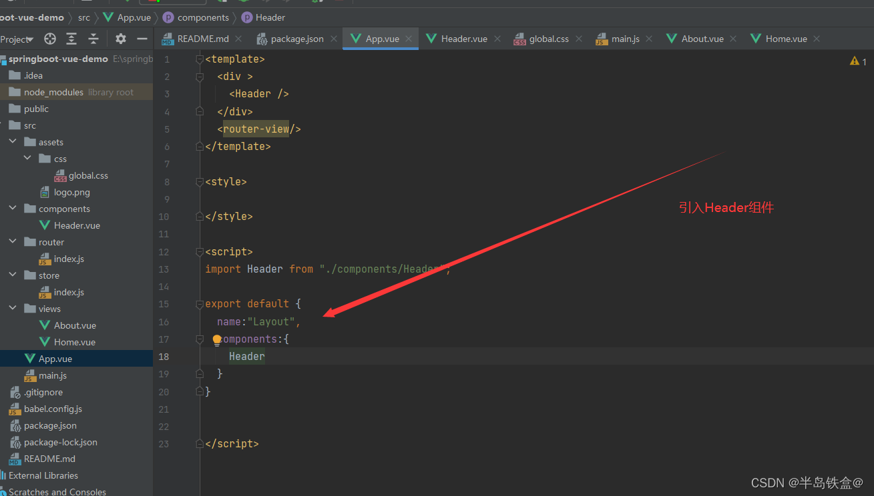This screenshot has height=496, width=874.
Task: Fold the div block at line 2
Action: (199, 77)
